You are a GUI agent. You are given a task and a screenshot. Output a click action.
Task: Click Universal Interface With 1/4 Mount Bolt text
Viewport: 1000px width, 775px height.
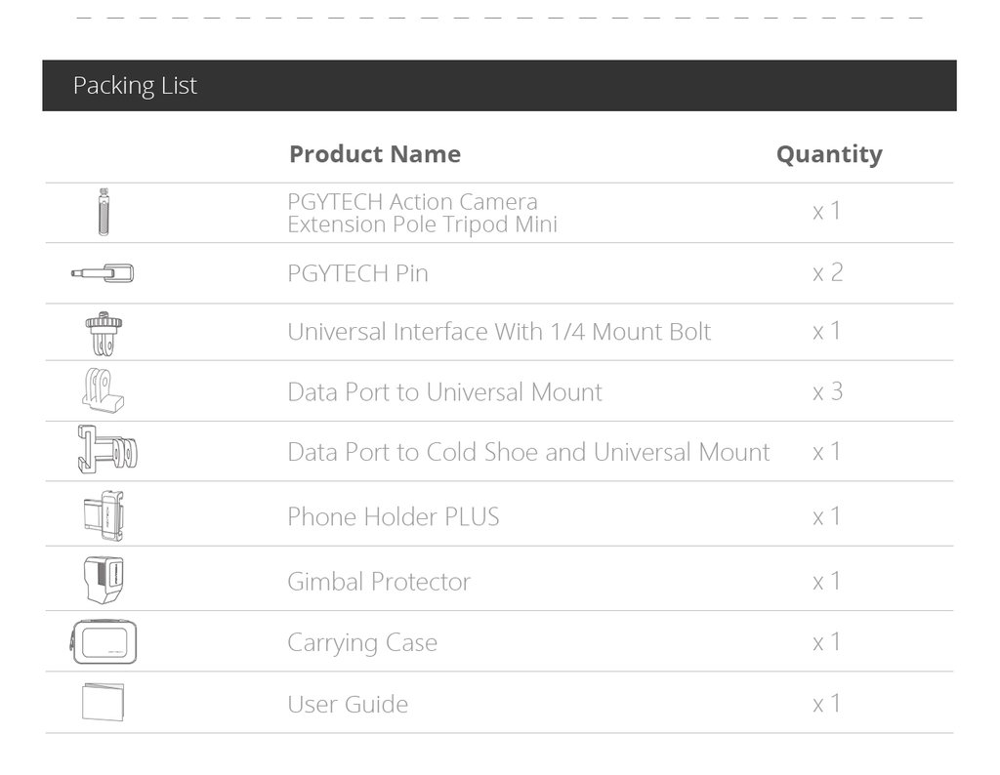(499, 332)
